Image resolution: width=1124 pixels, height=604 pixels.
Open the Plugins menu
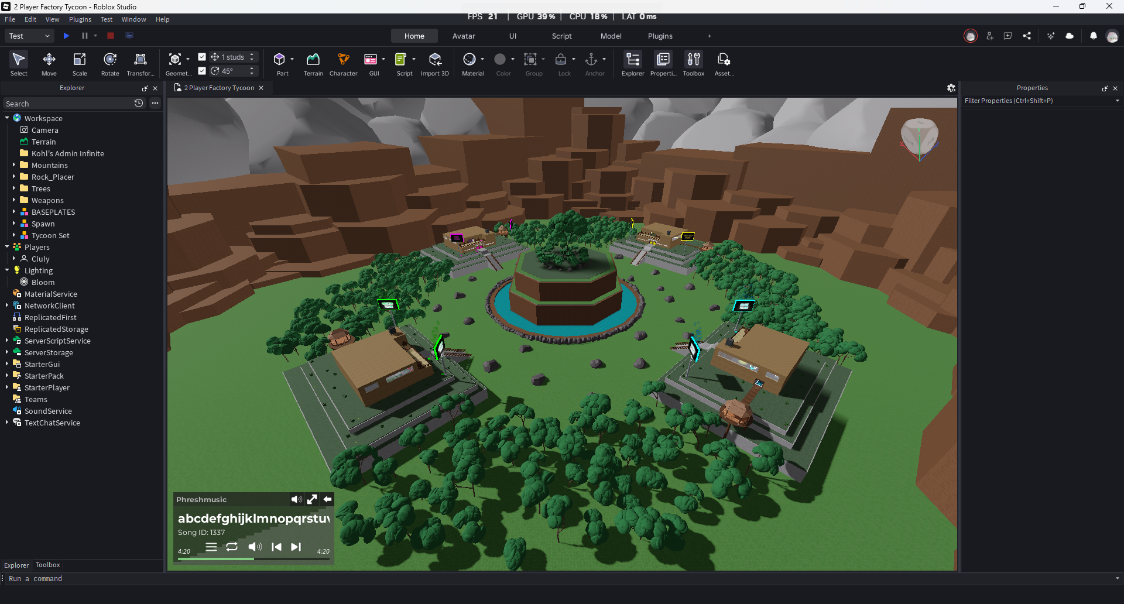(x=80, y=19)
